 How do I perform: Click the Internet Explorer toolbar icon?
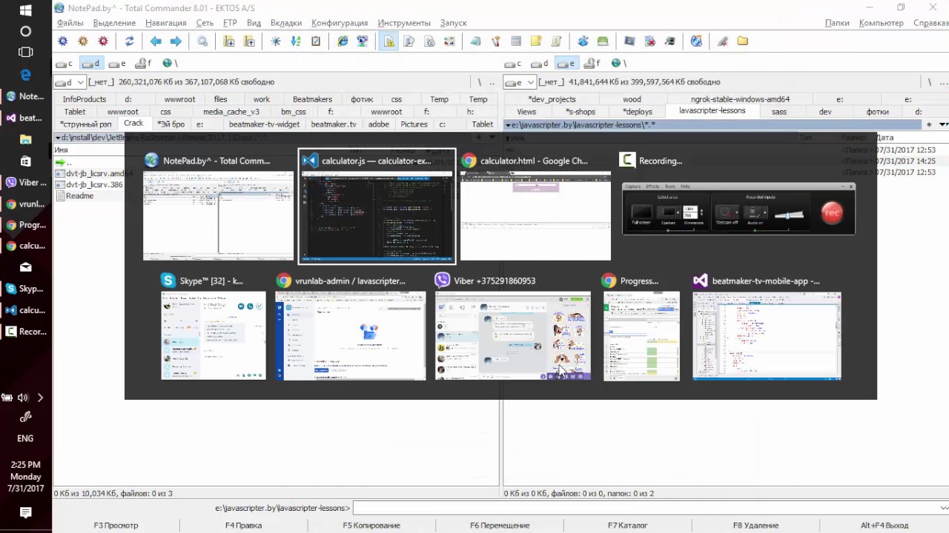click(343, 41)
